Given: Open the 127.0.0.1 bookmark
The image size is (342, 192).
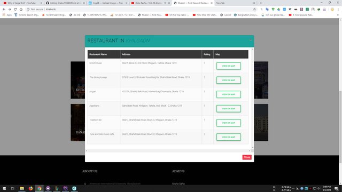Looking at the screenshot, I should pos(122,15).
